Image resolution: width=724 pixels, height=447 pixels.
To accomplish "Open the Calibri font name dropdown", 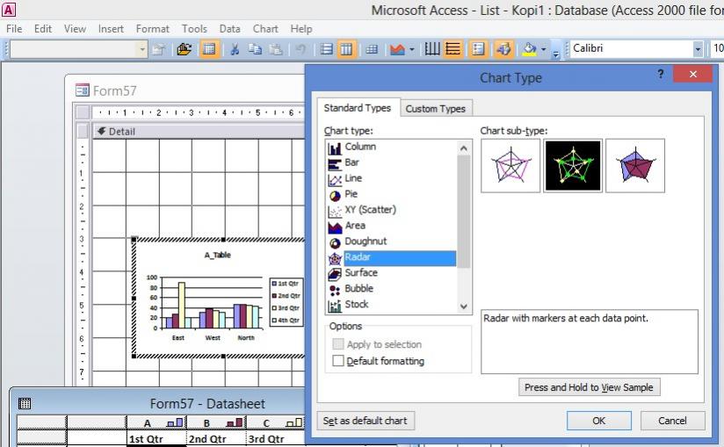I will [698, 48].
